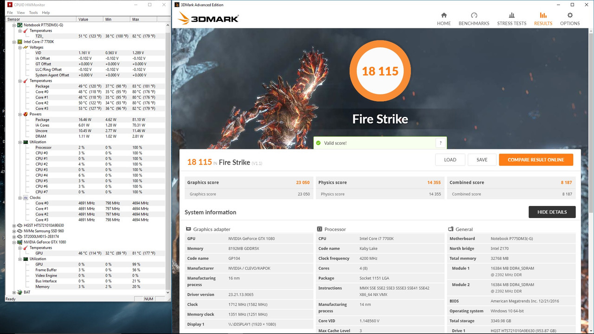Collapse the Voltages group
This screenshot has width=594, height=334.
coord(20,47)
